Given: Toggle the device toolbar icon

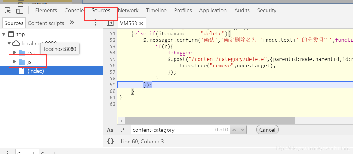Looking at the screenshot, I should pos(20,10).
